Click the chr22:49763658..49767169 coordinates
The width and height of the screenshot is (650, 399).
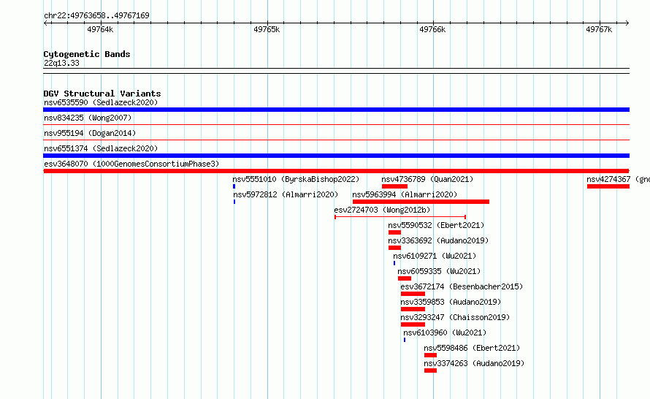click(x=96, y=15)
